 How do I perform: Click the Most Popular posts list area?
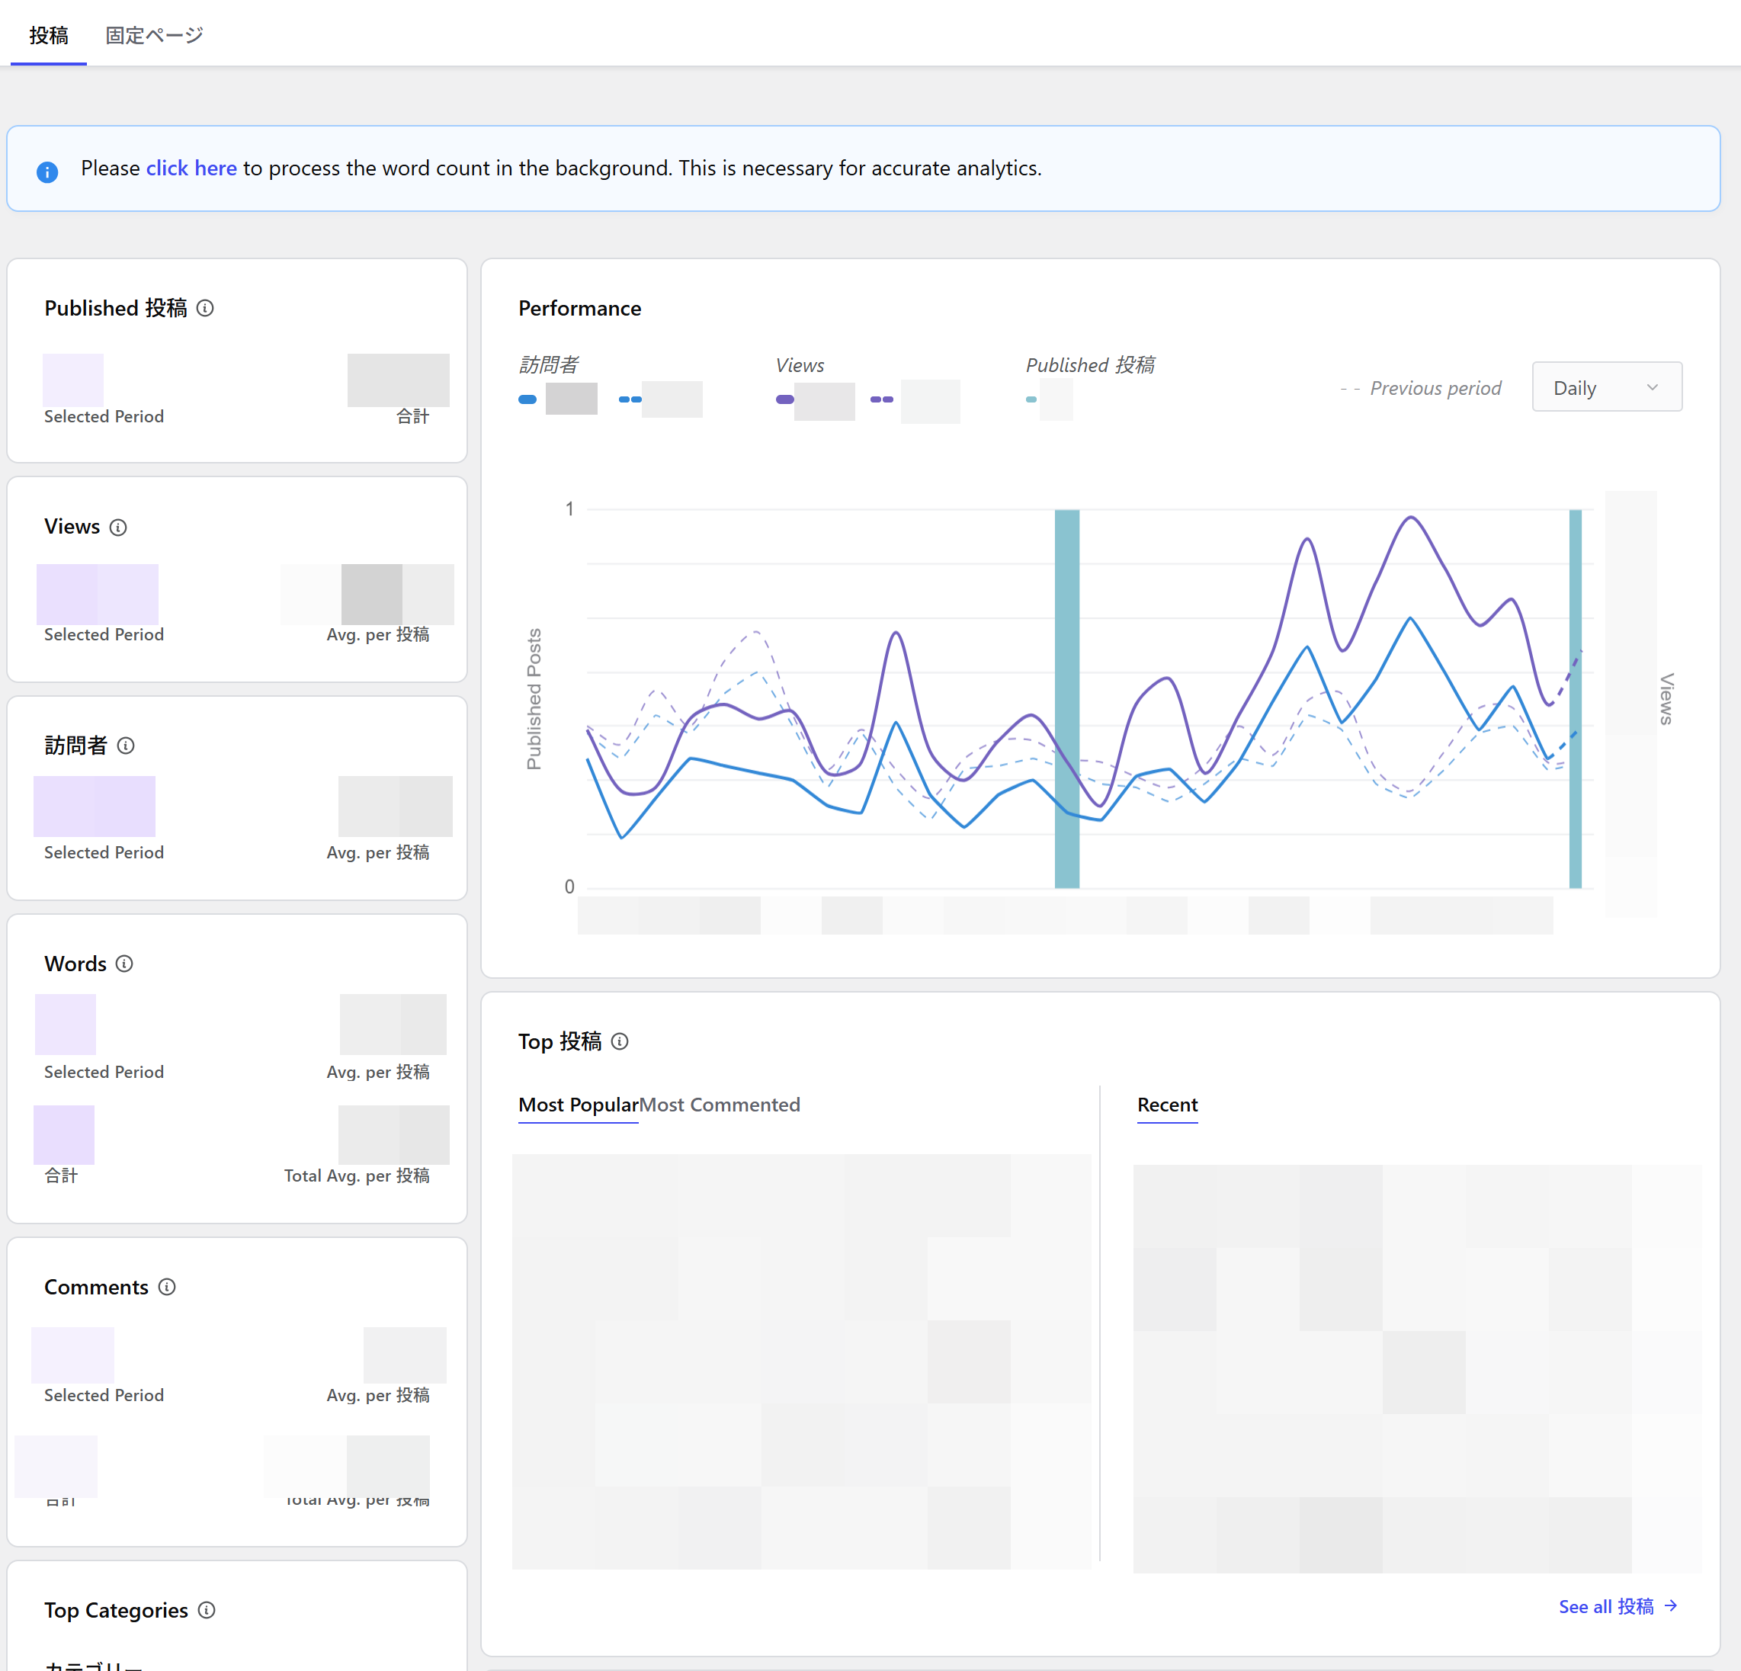pyautogui.click(x=801, y=1361)
